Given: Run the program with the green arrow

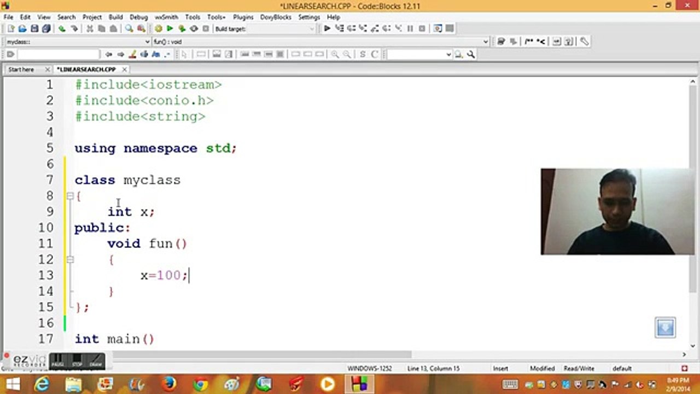Looking at the screenshot, I should click(x=170, y=28).
